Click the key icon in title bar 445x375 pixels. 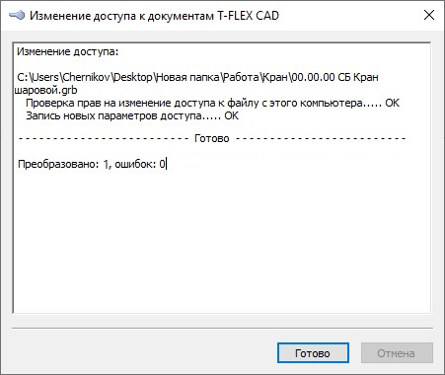coord(17,16)
